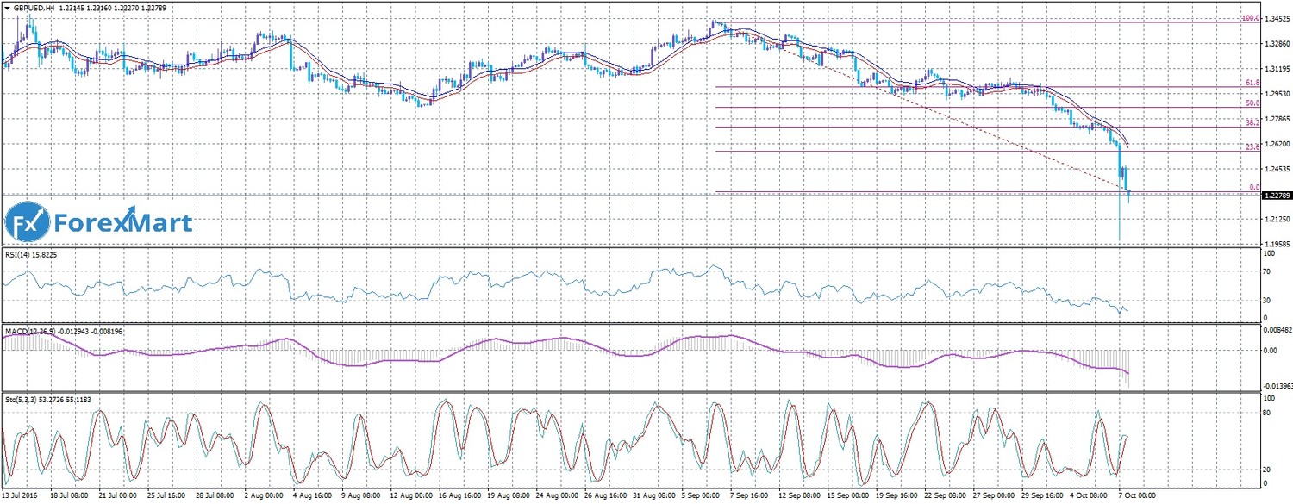The width and height of the screenshot is (1293, 504).
Task: Select the Fibonacci 50.0 level label
Action: tap(1253, 103)
